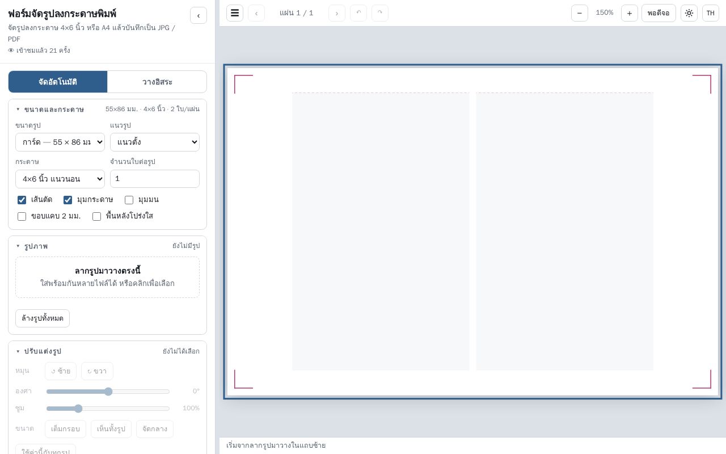Open the กระดาษ paper dropdown
726x454 pixels.
(x=60, y=179)
